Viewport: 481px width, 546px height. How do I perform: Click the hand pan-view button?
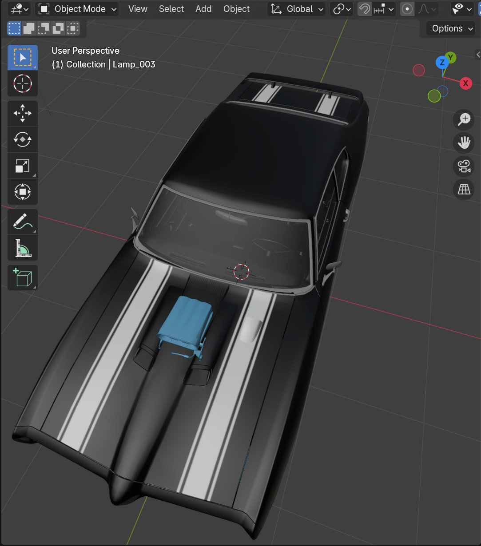pos(464,142)
